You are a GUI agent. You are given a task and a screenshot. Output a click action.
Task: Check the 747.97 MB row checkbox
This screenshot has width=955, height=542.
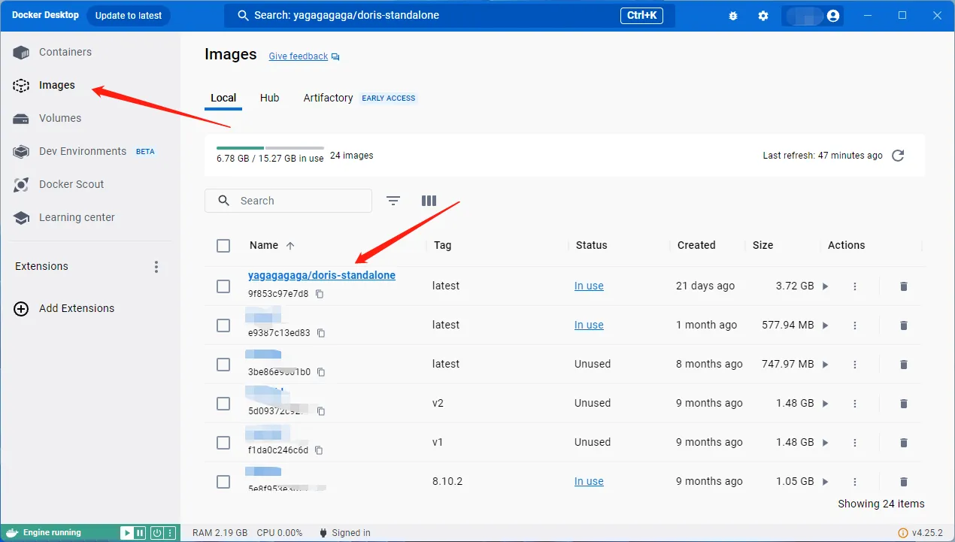click(x=223, y=365)
